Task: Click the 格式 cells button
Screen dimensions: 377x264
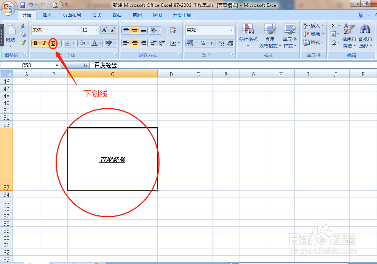Action: pos(313,43)
